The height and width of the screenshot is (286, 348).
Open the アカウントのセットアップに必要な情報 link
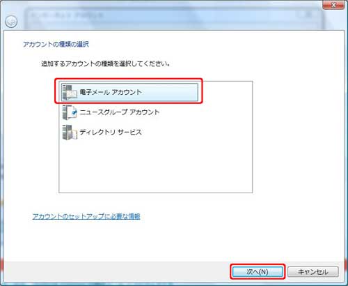point(86,216)
